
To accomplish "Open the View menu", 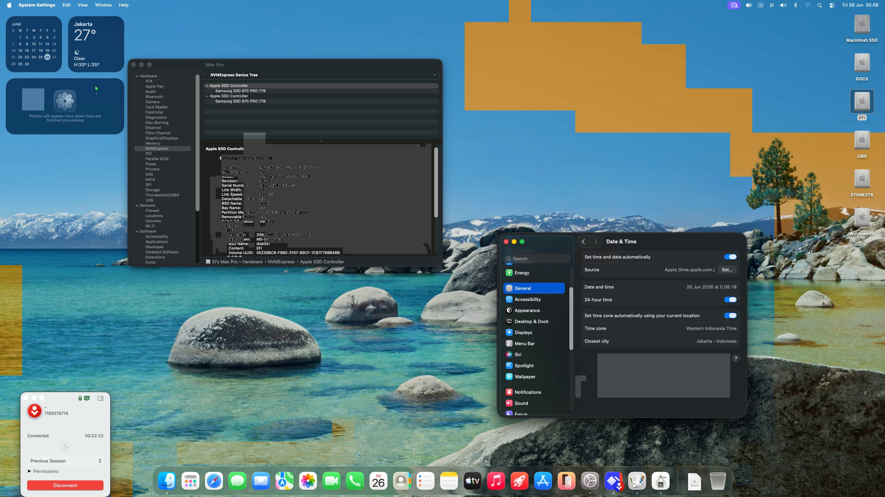I will pyautogui.click(x=83, y=5).
